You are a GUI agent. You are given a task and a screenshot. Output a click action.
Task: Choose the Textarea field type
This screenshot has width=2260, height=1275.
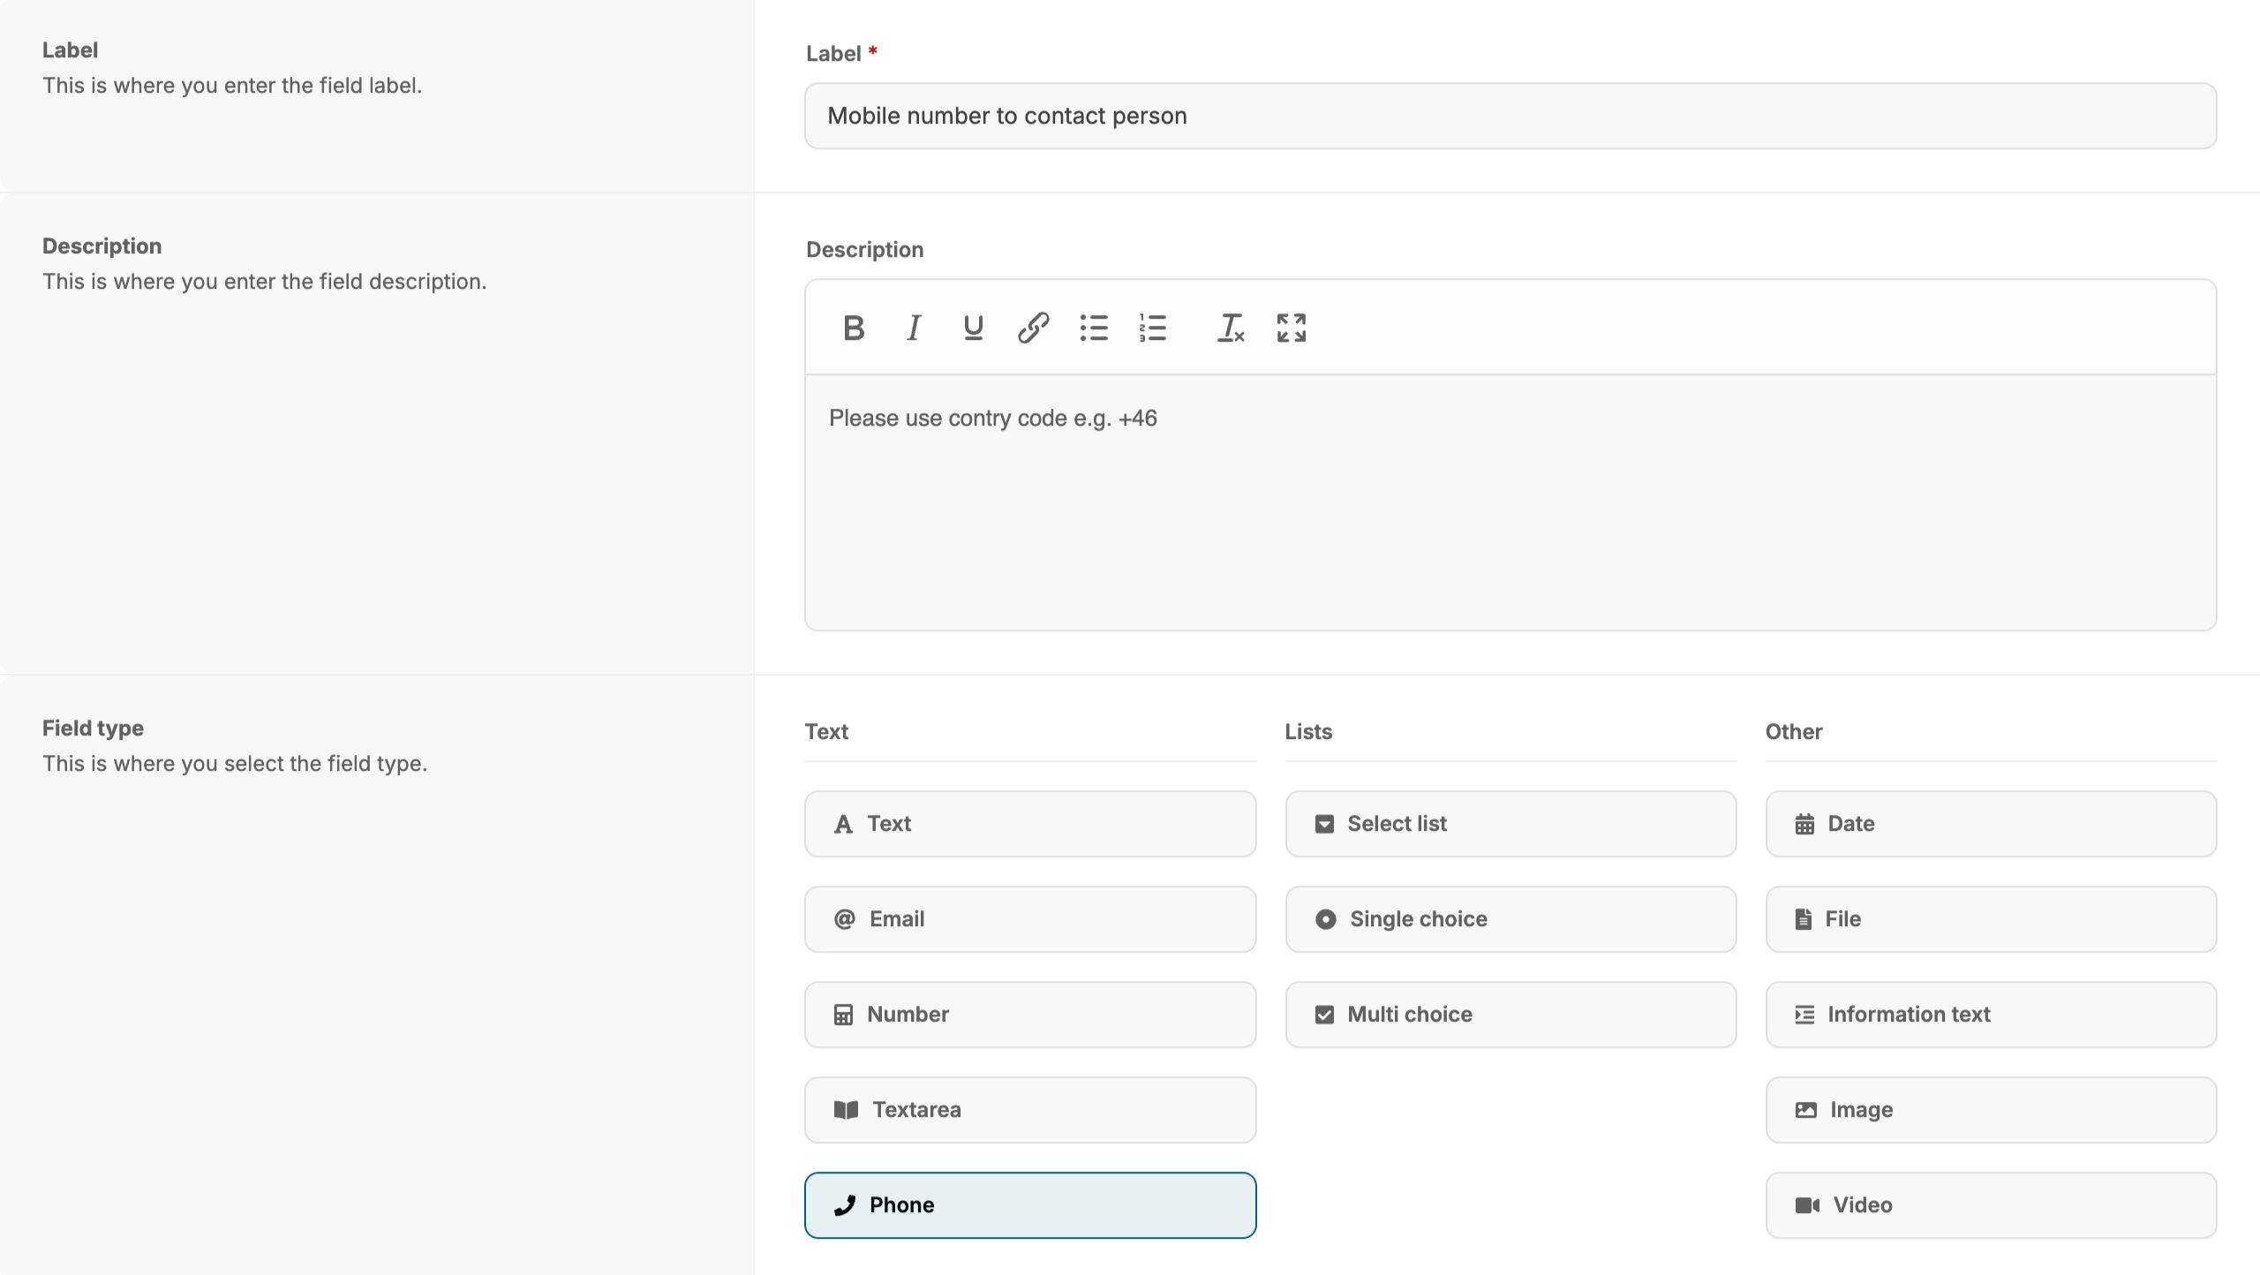1029,1110
